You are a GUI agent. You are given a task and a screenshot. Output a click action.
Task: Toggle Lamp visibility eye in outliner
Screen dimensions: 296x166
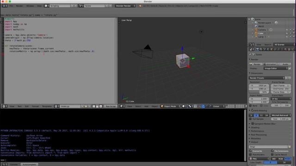[x=287, y=37]
